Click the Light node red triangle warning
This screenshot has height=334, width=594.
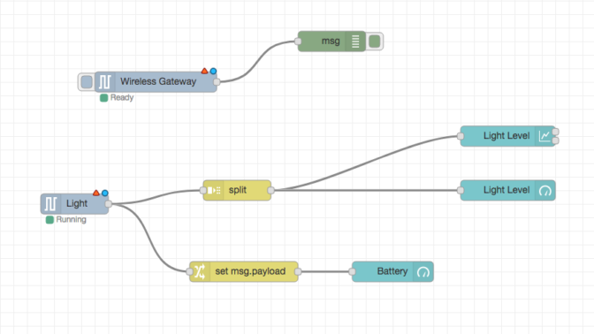(96, 193)
